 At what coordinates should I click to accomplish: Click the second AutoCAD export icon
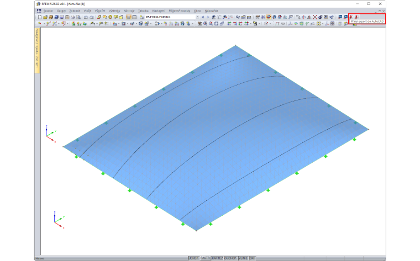click(x=356, y=17)
